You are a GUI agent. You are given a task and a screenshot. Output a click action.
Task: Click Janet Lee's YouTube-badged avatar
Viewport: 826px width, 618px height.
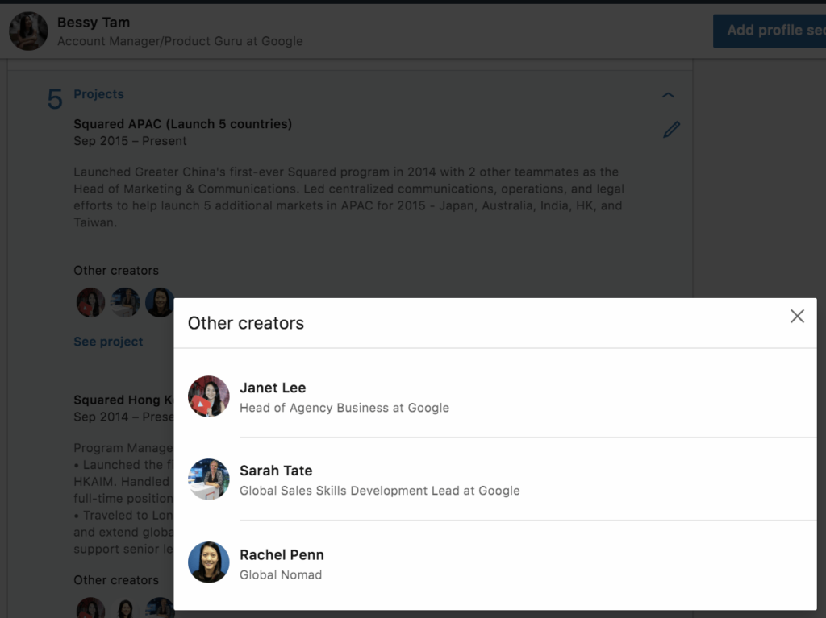209,396
